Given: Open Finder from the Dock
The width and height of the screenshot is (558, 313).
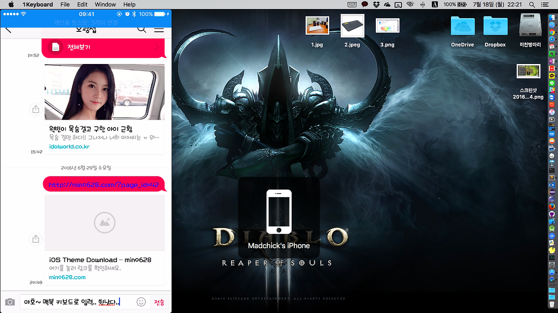Looking at the screenshot, I should [x=551, y=17].
